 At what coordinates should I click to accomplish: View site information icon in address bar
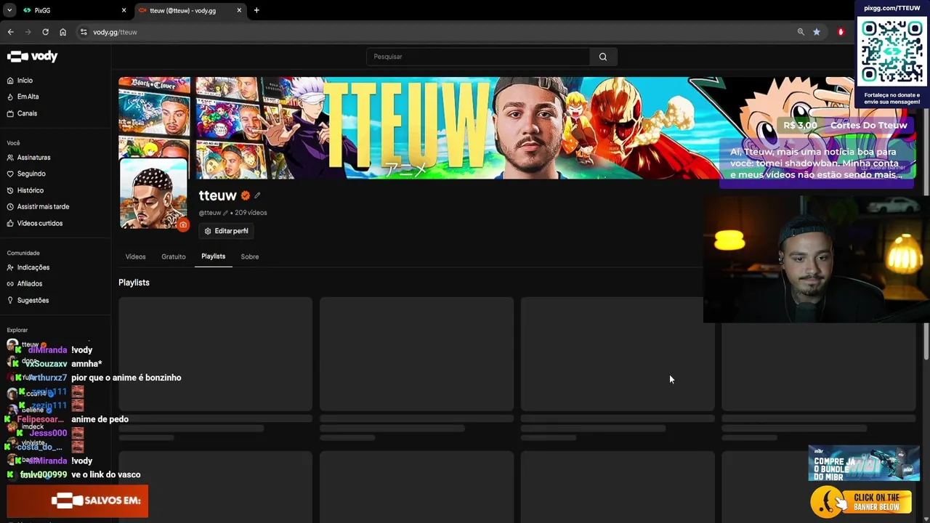[x=84, y=32]
